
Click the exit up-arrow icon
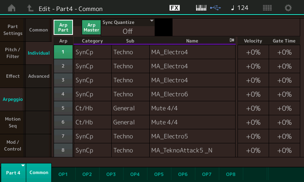click(x=30, y=8)
